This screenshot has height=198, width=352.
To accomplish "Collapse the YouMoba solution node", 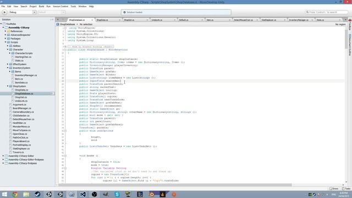I will pos(1,24).
